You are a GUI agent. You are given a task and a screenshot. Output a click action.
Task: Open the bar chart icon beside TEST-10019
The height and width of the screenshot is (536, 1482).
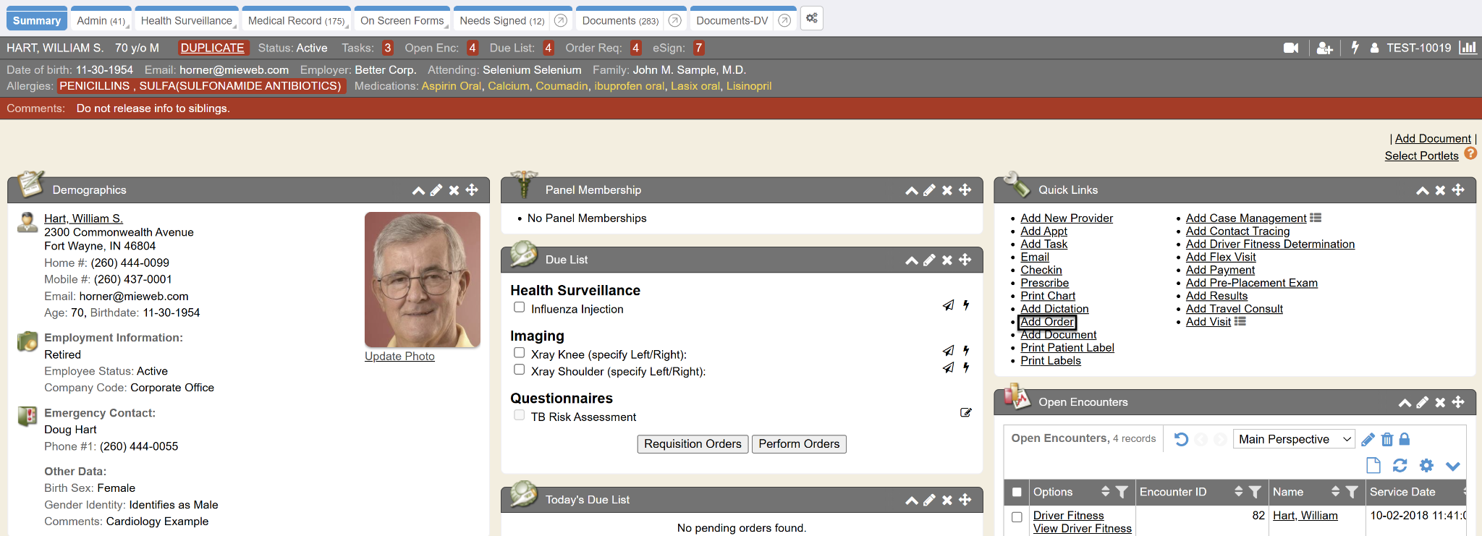(x=1468, y=48)
